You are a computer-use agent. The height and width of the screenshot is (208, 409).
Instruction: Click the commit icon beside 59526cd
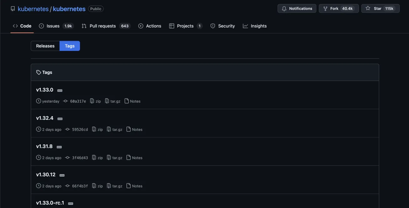67,129
